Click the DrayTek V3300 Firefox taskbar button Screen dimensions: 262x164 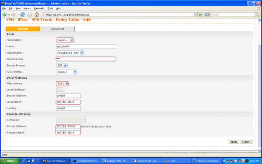click(55, 161)
